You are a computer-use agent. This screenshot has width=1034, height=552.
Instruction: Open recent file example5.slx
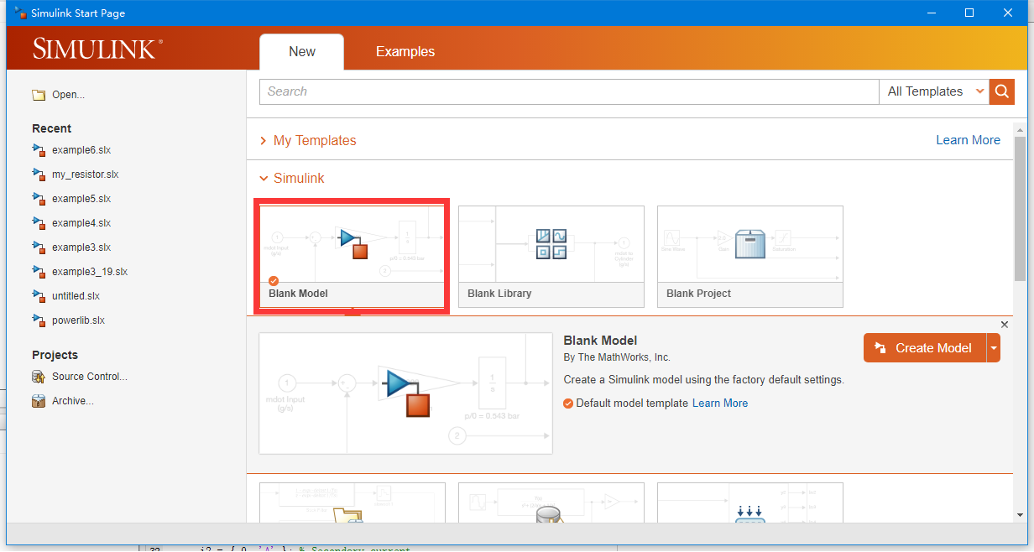(81, 199)
